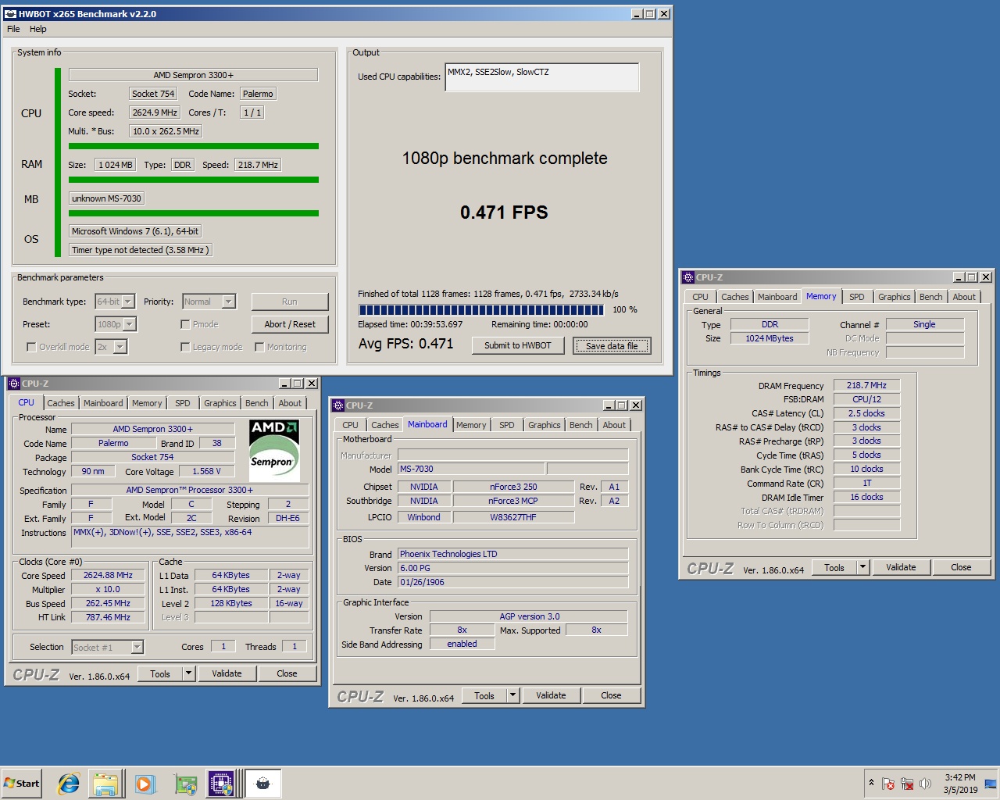The image size is (1000, 800).
Task: Click CPU-Z title icon in Memory window
Action: pyautogui.click(x=688, y=277)
